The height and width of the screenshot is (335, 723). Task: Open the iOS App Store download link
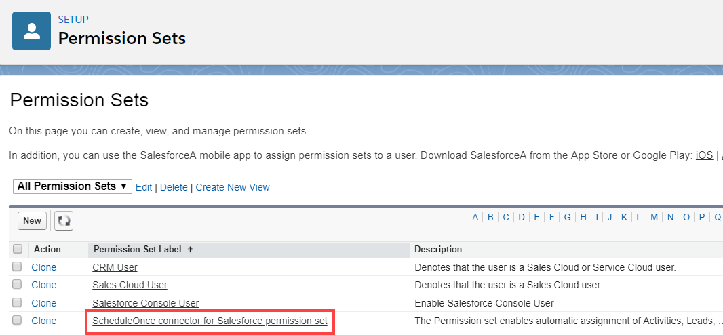click(x=704, y=155)
